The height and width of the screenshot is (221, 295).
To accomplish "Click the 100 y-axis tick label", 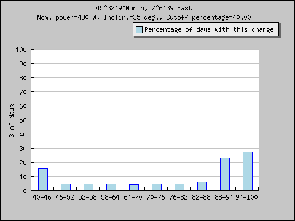I will click(x=21, y=50).
